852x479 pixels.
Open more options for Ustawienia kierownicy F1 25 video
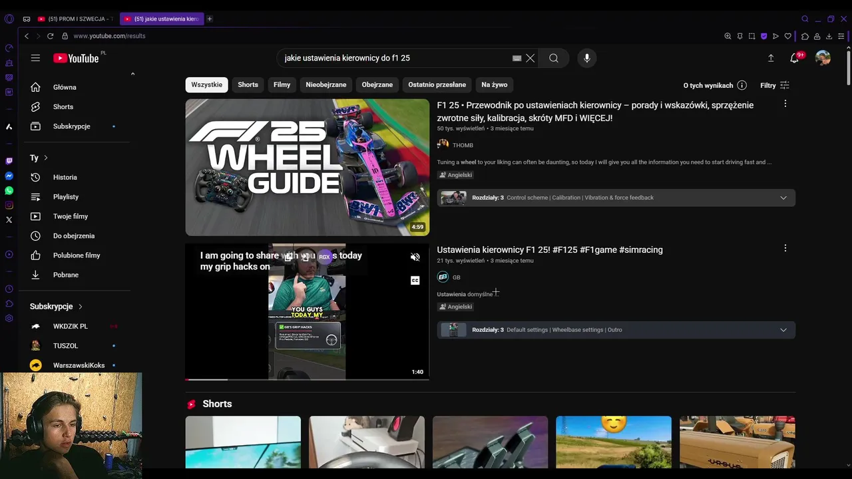tap(785, 248)
